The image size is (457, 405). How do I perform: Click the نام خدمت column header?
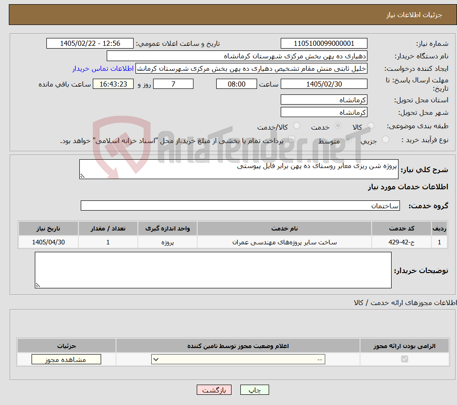coord(284,229)
